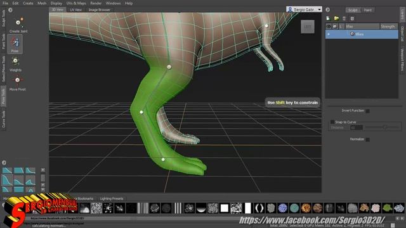Screen dimensions: 406x228
Task: Click the ankle joint near the foot
Action: (163, 160)
